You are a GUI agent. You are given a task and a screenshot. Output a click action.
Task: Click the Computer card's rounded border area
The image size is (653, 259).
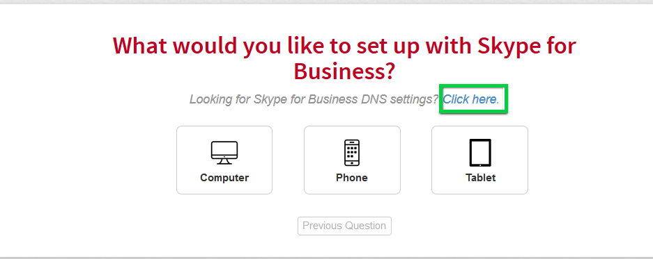click(224, 160)
